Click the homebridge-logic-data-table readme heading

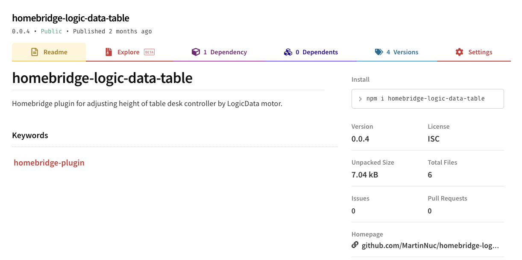tap(103, 78)
